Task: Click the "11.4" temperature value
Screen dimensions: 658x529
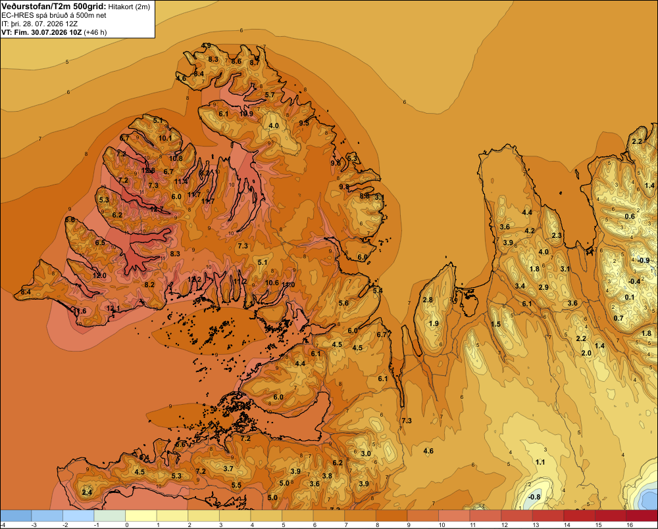Action: coord(181,181)
